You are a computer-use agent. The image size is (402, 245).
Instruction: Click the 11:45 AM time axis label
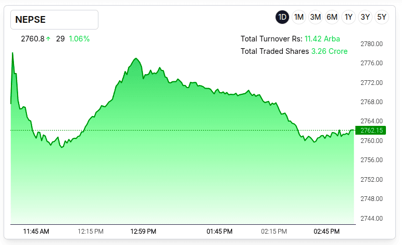point(36,231)
